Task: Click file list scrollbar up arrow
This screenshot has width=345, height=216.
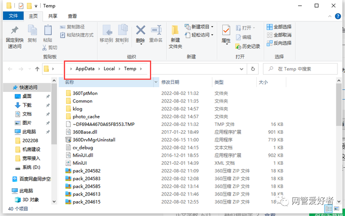Action: pyautogui.click(x=339, y=81)
